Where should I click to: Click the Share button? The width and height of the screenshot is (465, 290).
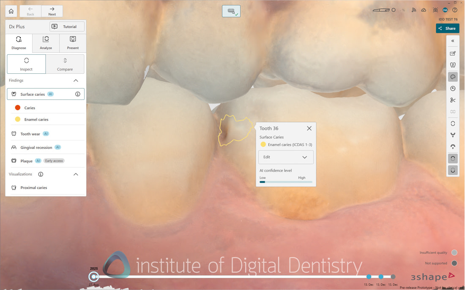447,28
